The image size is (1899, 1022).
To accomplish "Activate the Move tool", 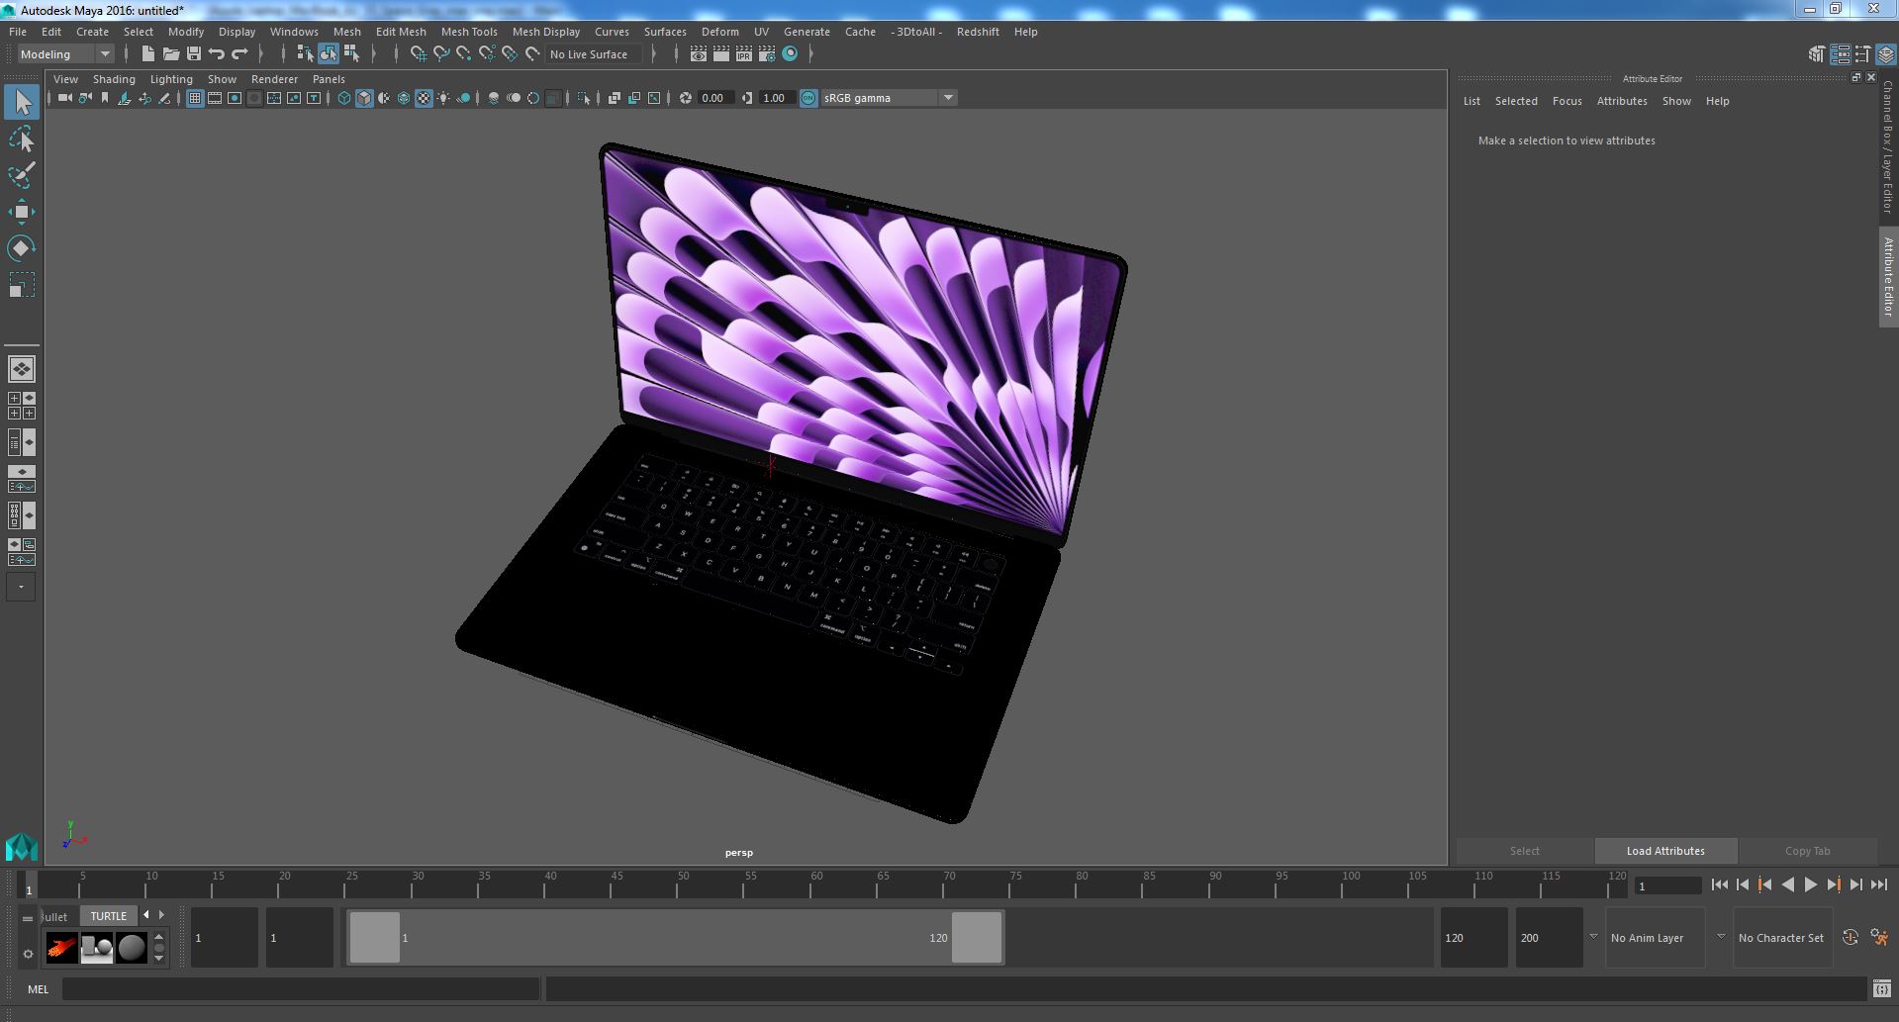I will (22, 212).
